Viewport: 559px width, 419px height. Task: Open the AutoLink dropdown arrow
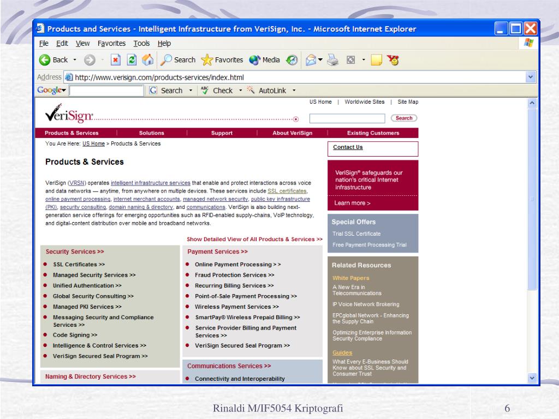click(294, 91)
